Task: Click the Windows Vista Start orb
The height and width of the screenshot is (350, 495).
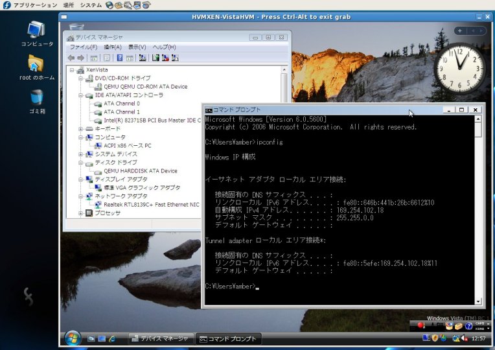Action: [x=72, y=338]
